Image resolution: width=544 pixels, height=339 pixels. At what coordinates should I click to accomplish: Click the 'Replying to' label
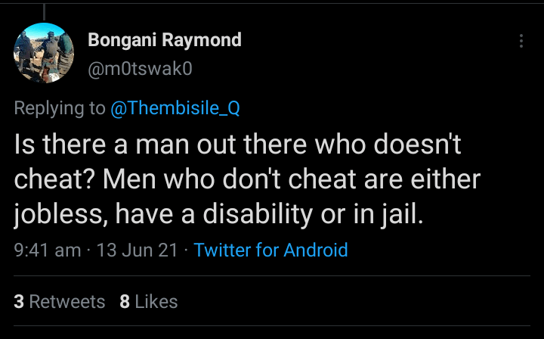pos(60,108)
